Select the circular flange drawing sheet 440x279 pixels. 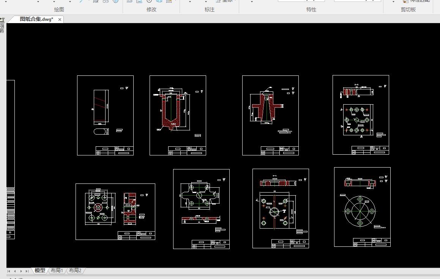[362, 207]
